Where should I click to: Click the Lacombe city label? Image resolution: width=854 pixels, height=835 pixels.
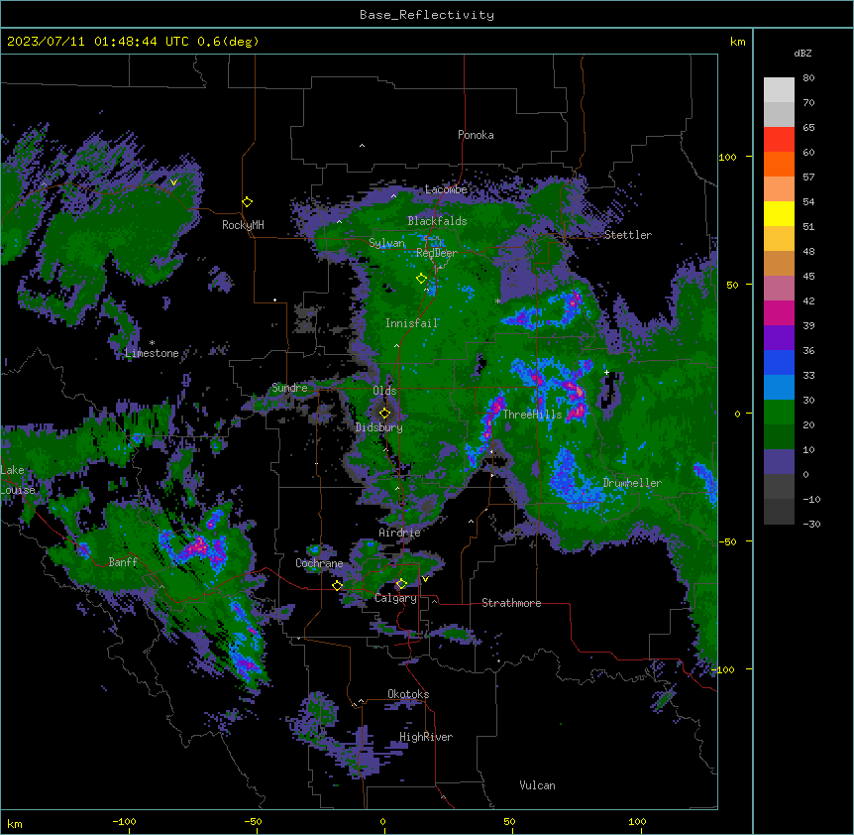(x=446, y=189)
